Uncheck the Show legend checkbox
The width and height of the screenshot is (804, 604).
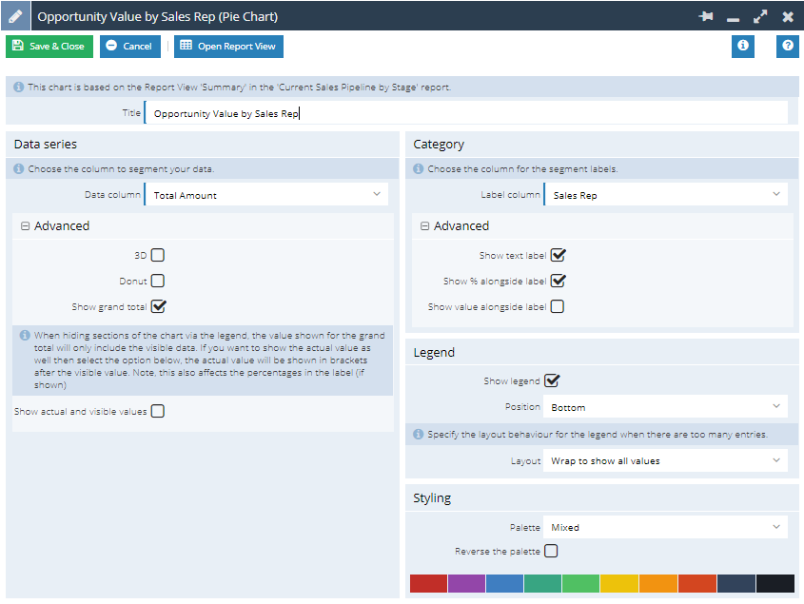point(551,380)
